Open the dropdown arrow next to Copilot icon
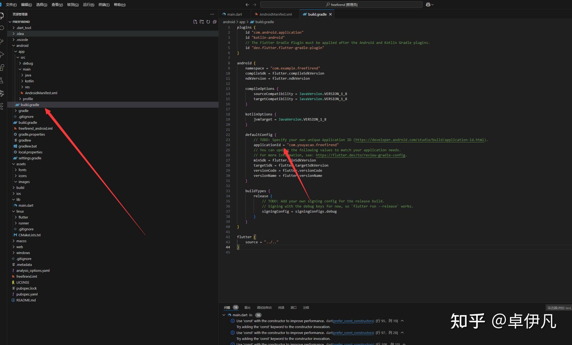572x345 pixels. pyautogui.click(x=433, y=5)
